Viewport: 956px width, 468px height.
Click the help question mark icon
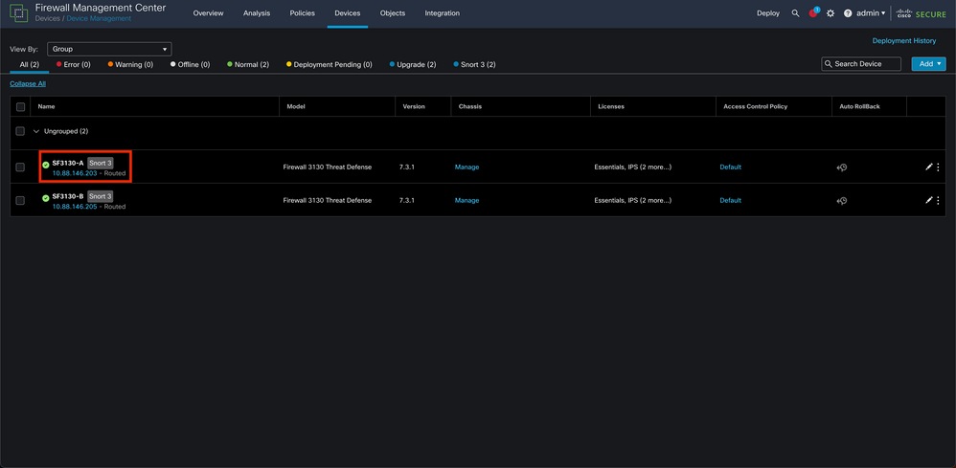[x=848, y=13]
